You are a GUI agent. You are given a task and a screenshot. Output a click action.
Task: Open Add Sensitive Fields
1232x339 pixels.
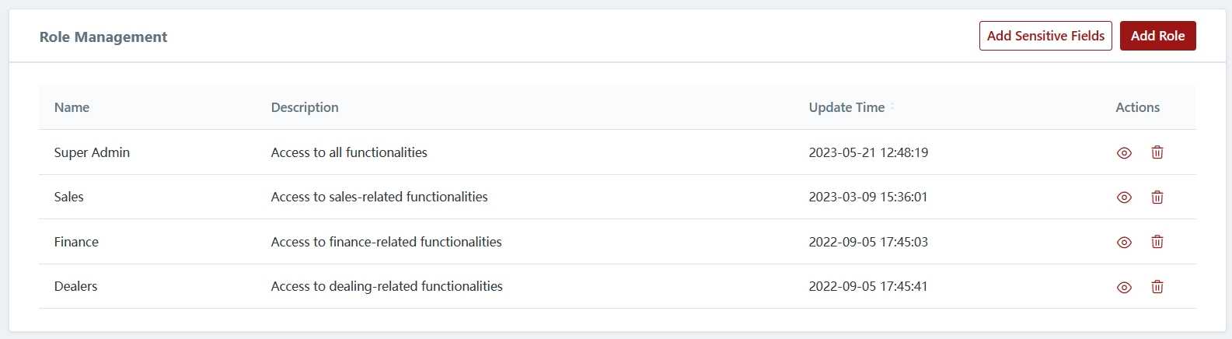coord(1045,36)
